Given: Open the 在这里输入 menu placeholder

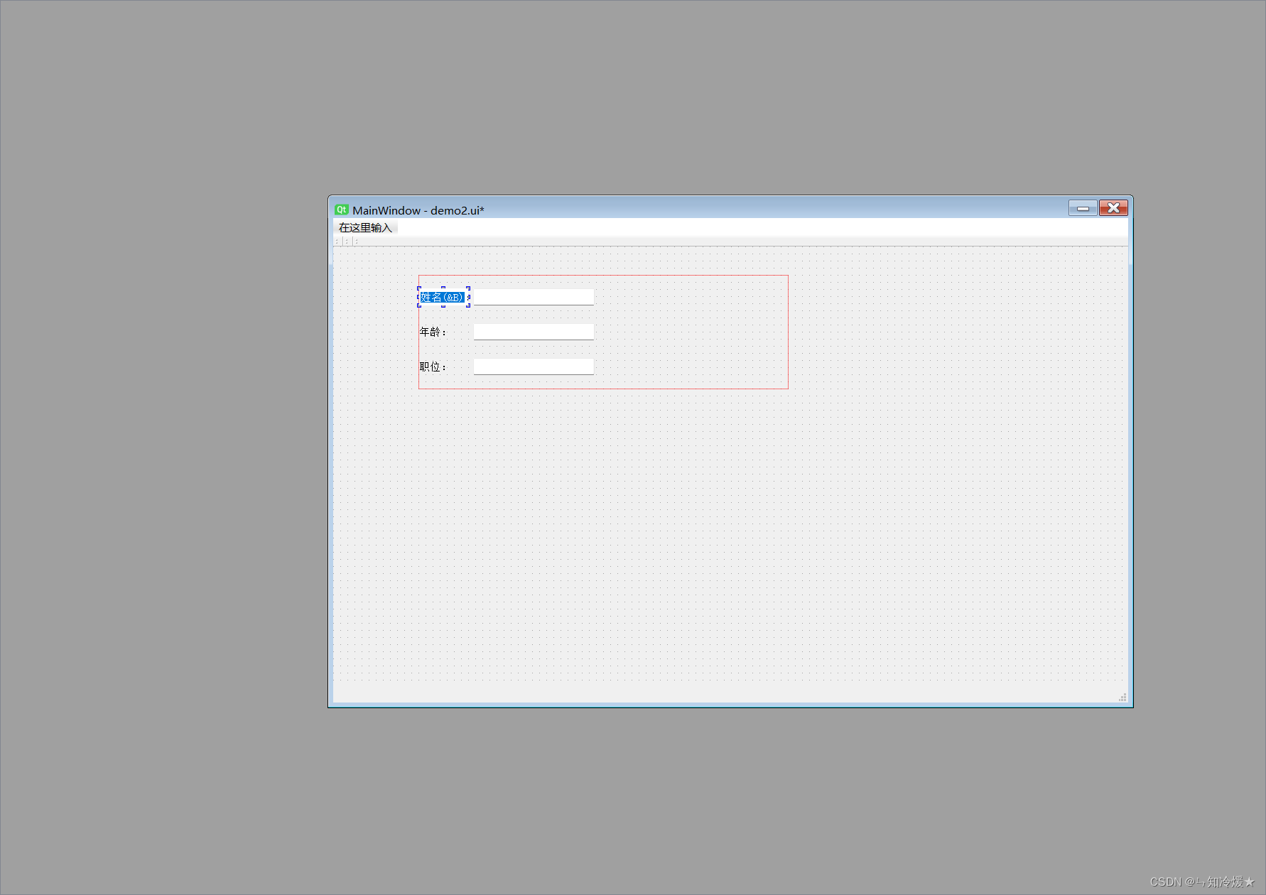Looking at the screenshot, I should (365, 228).
